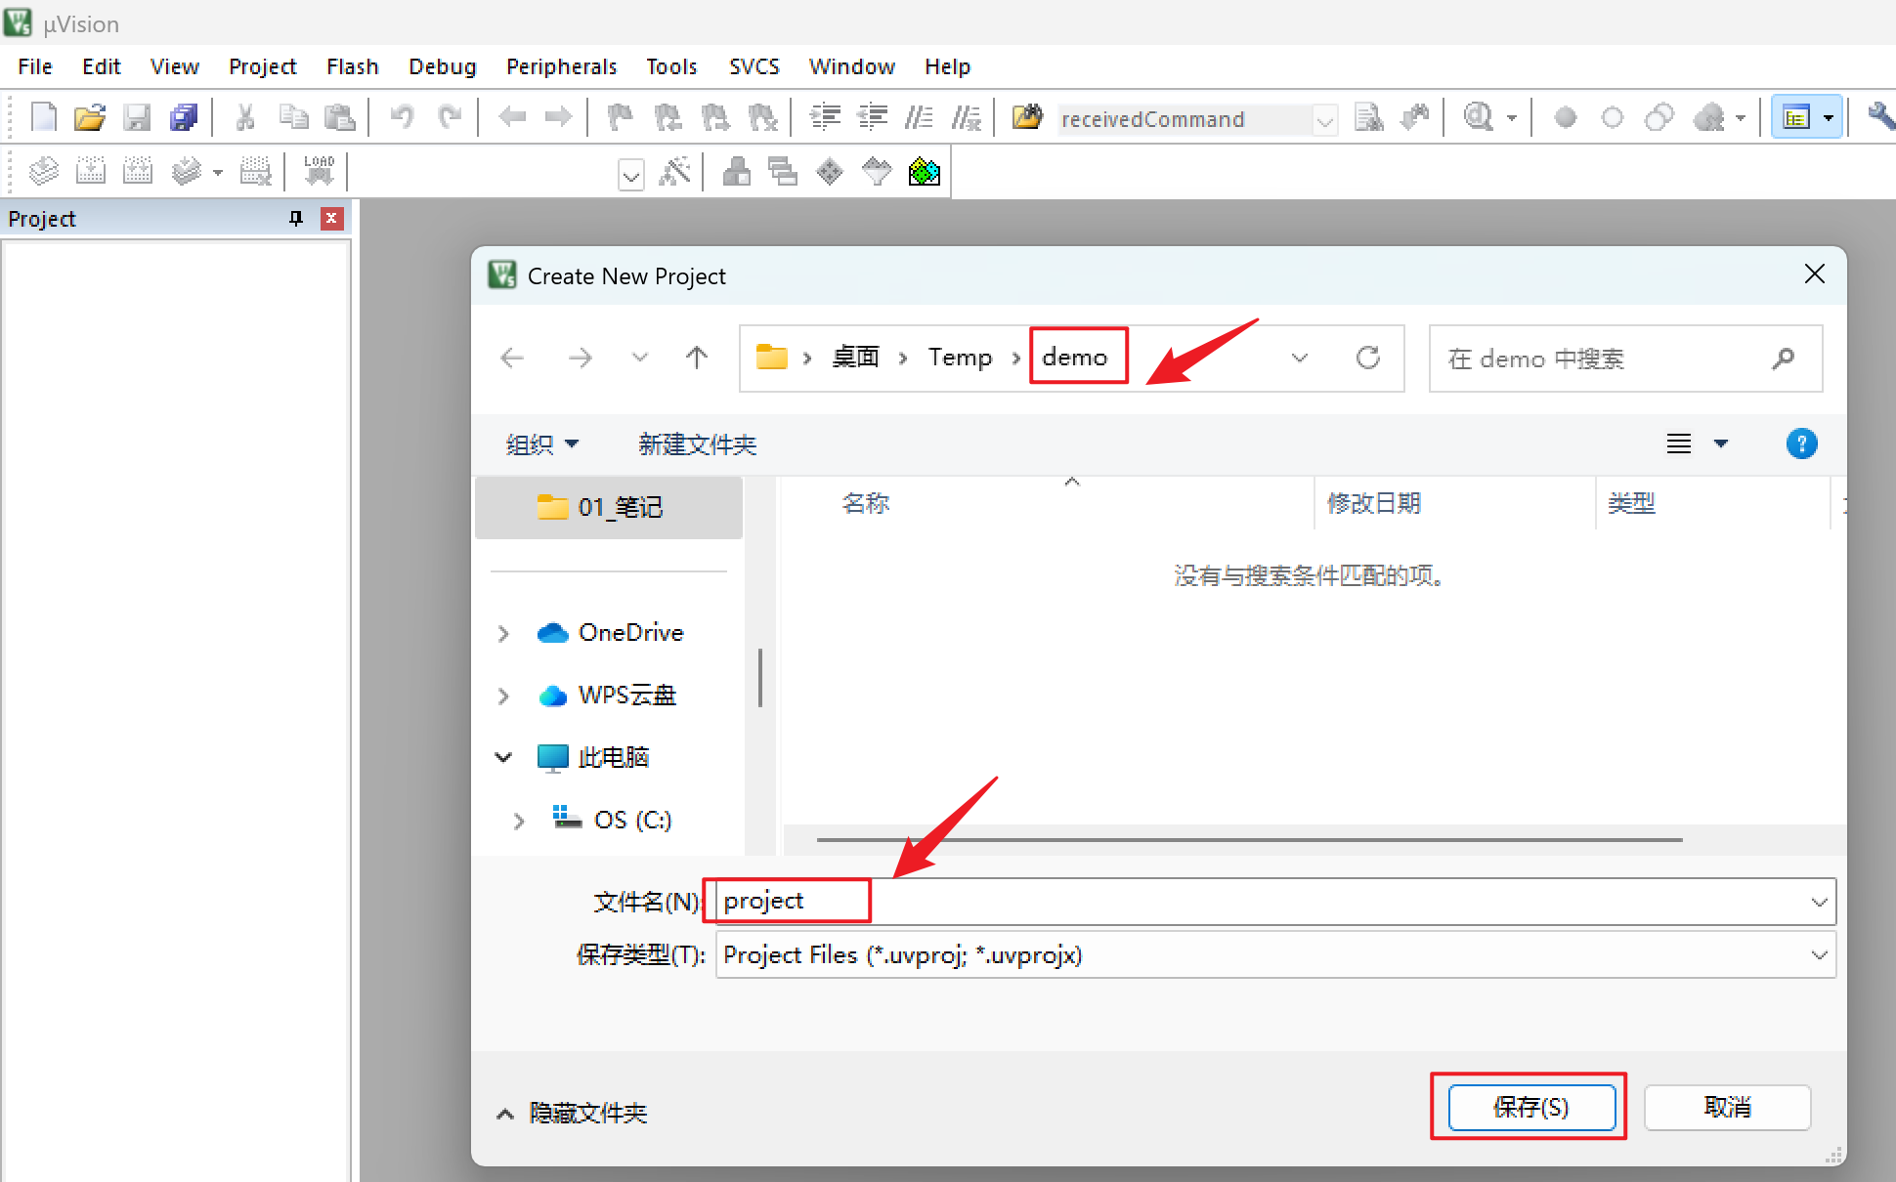Screen dimensions: 1896x1182
Task: Expand the window layout dropdown arrow
Action: coord(1829,118)
